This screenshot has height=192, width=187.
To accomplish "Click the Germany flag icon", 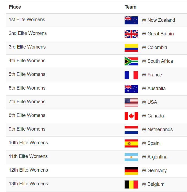I will (131, 171).
